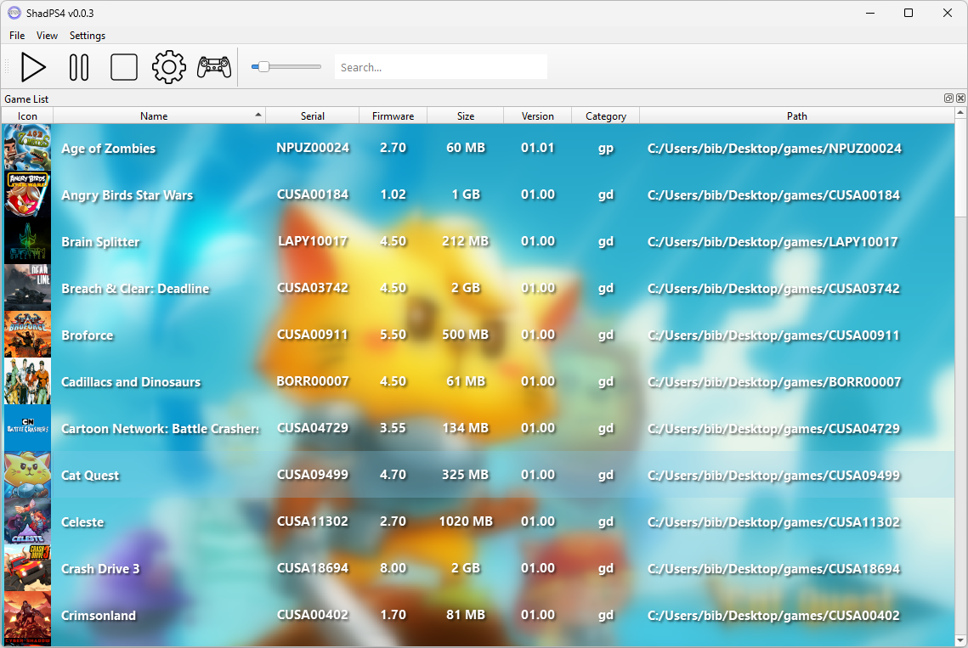The height and width of the screenshot is (648, 968).
Task: Click the size '1020 MB' for Celeste
Action: click(x=466, y=521)
